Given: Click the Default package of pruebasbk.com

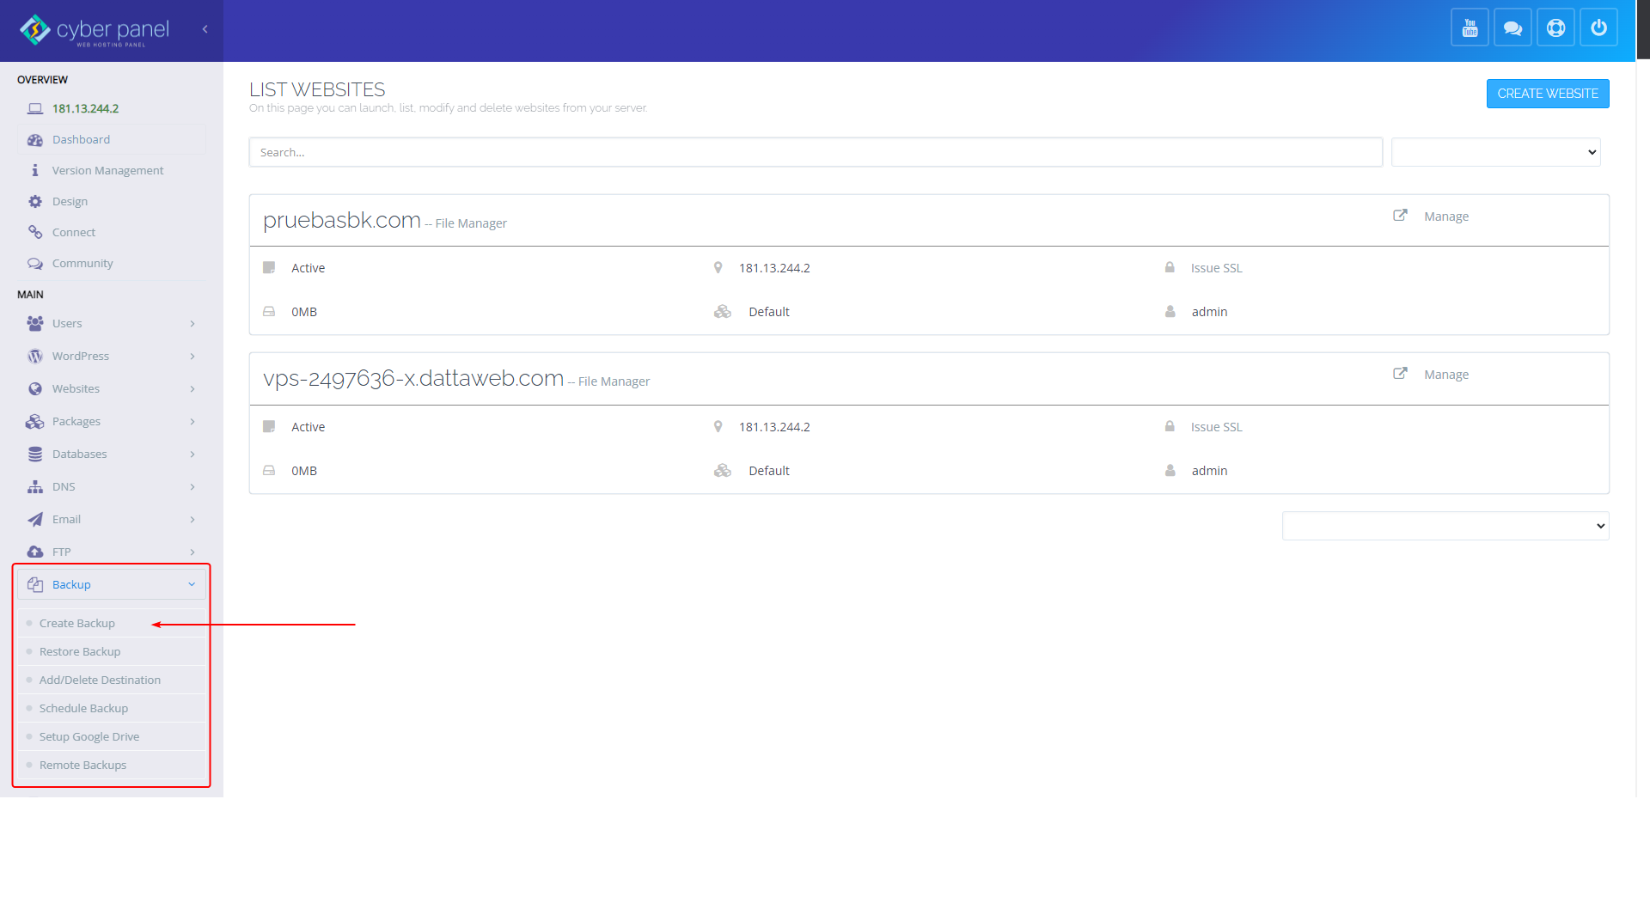Looking at the screenshot, I should point(769,312).
